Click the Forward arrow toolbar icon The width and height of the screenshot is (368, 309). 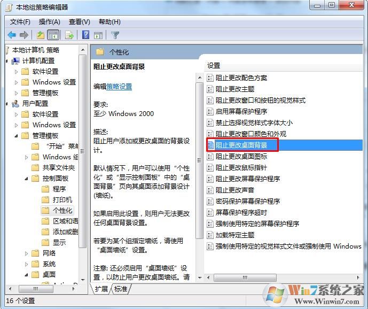(24, 35)
